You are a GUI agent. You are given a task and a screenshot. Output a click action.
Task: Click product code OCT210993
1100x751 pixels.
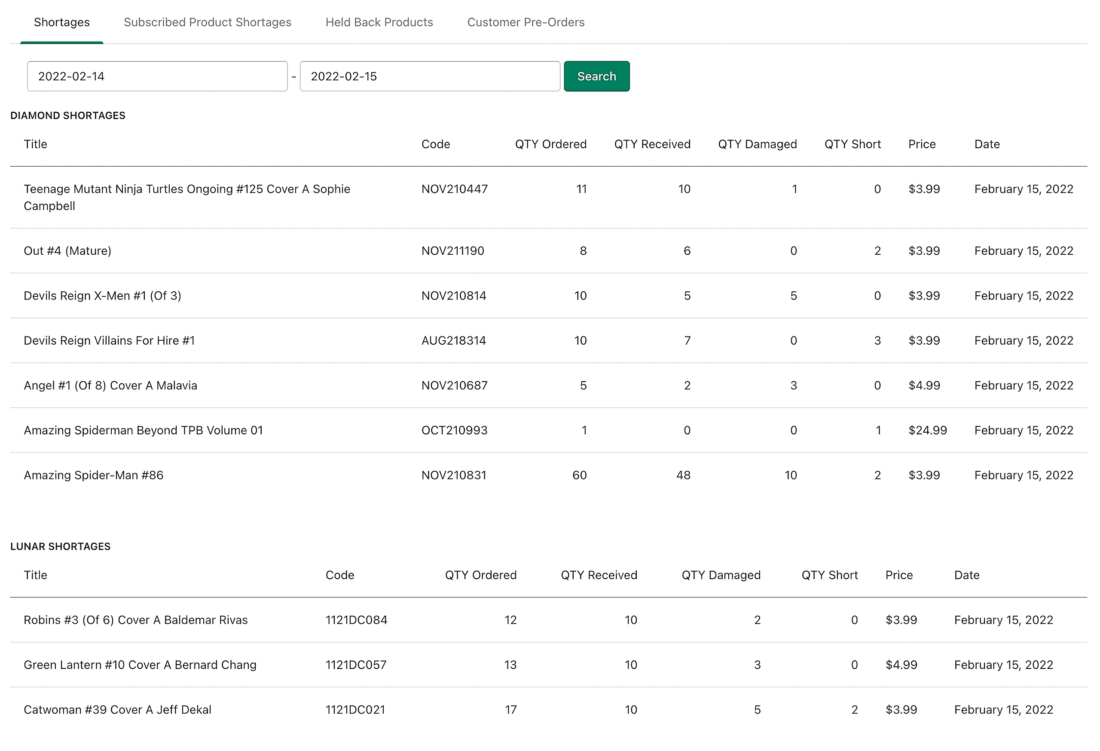454,430
